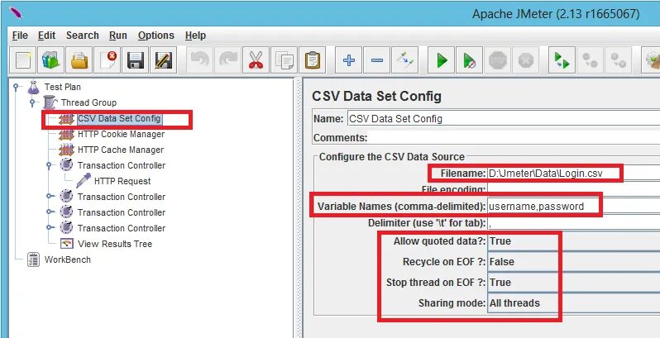Start test with no pauses icon
The width and height of the screenshot is (660, 338).
pos(469,60)
